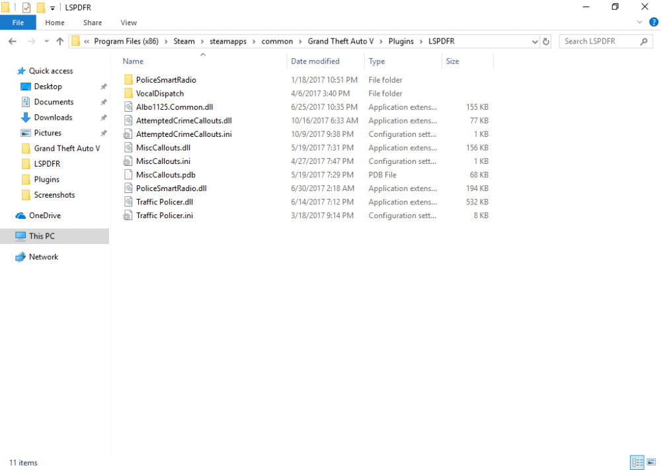The height and width of the screenshot is (470, 661).
Task: Click the Forward navigation arrow
Action: (x=31, y=41)
